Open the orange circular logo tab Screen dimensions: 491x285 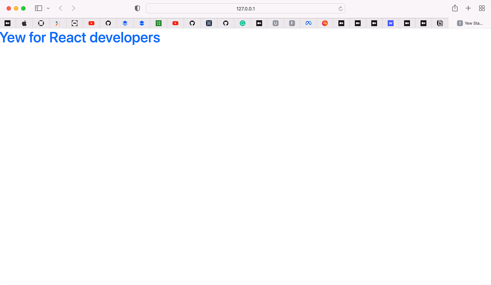[325, 23]
